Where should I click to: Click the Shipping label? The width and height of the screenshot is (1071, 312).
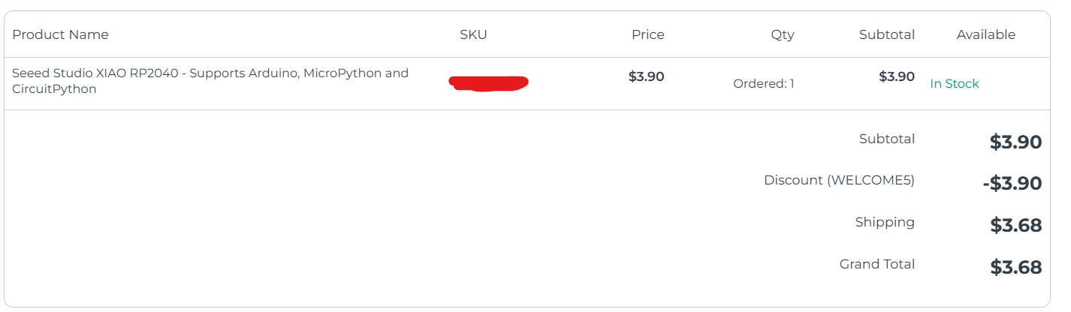tap(884, 222)
